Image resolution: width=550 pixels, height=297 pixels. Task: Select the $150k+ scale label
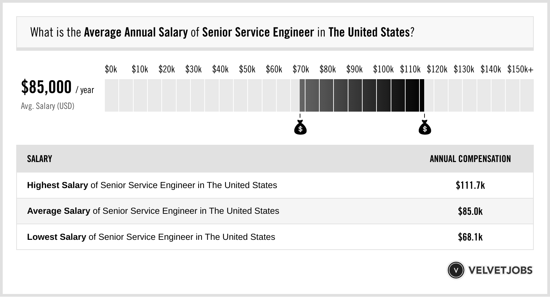[x=520, y=69]
